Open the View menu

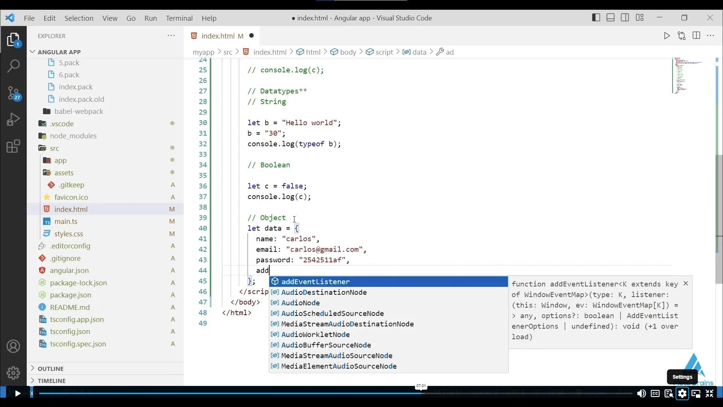(x=110, y=18)
